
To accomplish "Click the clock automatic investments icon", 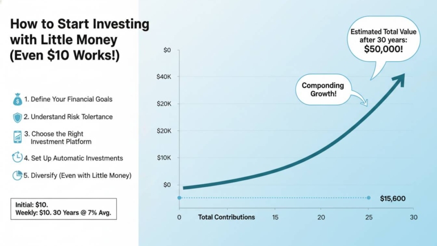I will pyautogui.click(x=17, y=158).
